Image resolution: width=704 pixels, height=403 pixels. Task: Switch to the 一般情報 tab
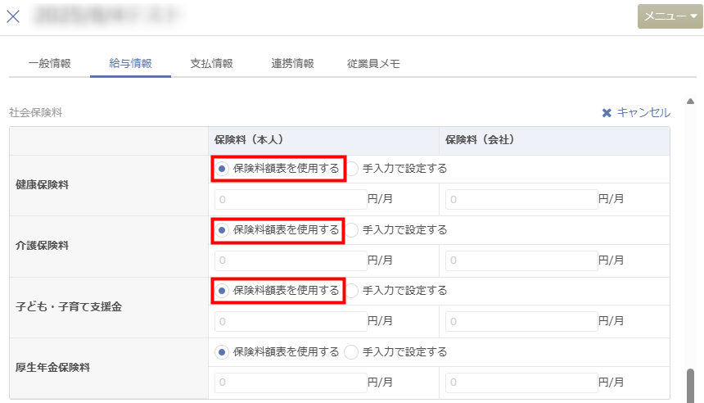49,63
